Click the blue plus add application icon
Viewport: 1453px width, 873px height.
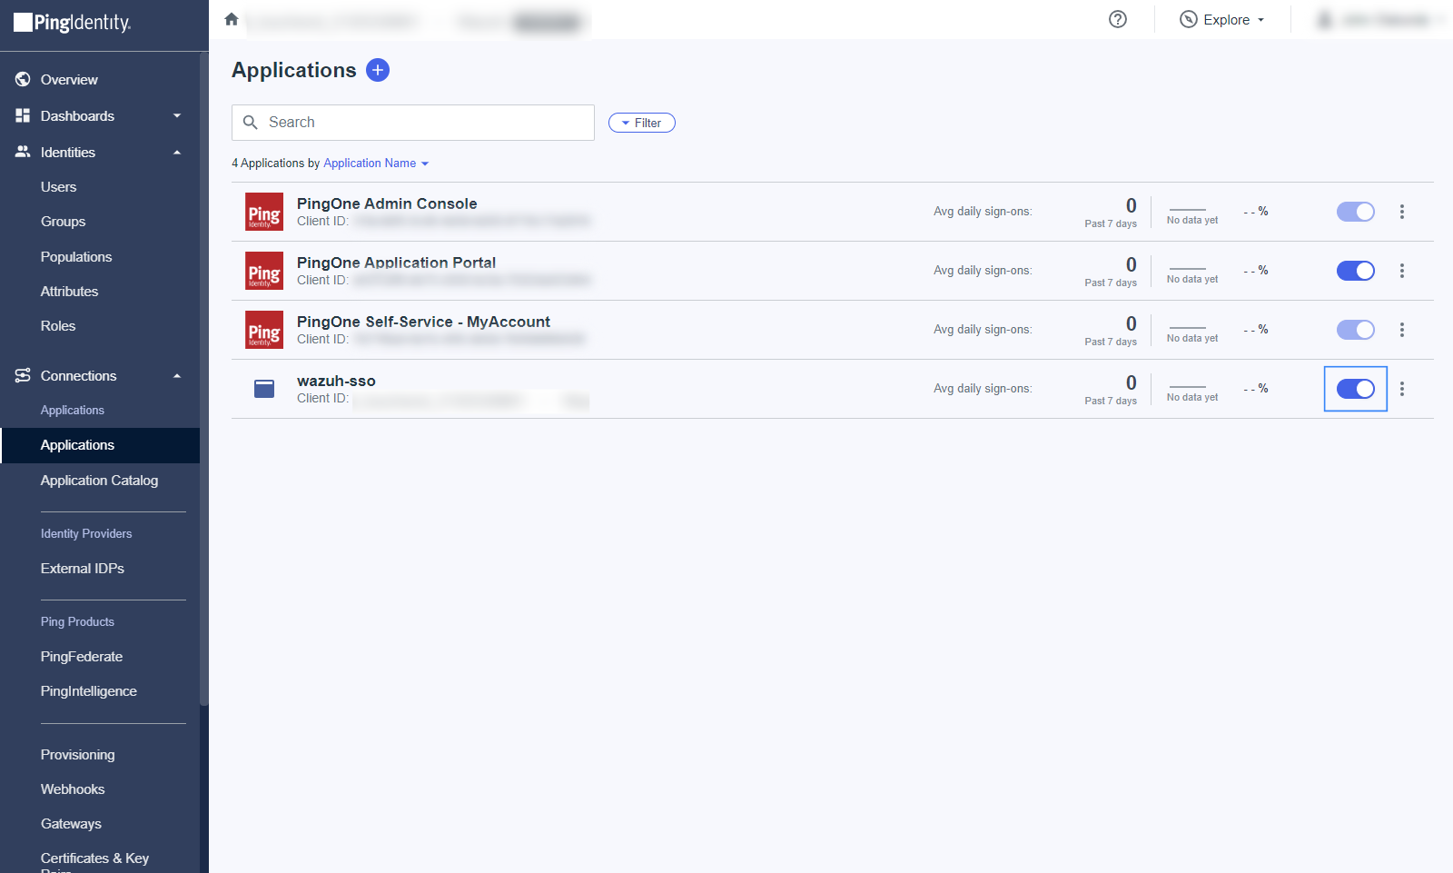tap(378, 70)
